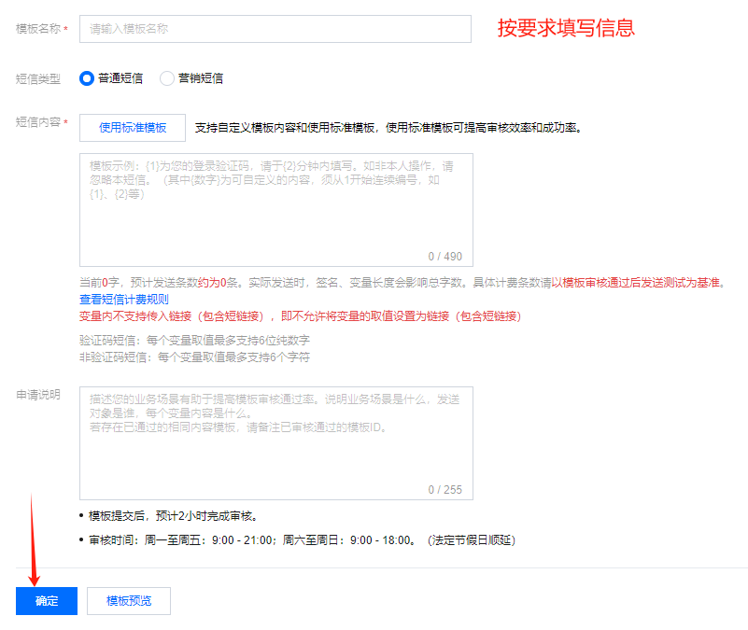Click the red 变量内不支持传入链接 warning text
Image resolution: width=748 pixels, height=630 pixels.
click(299, 316)
